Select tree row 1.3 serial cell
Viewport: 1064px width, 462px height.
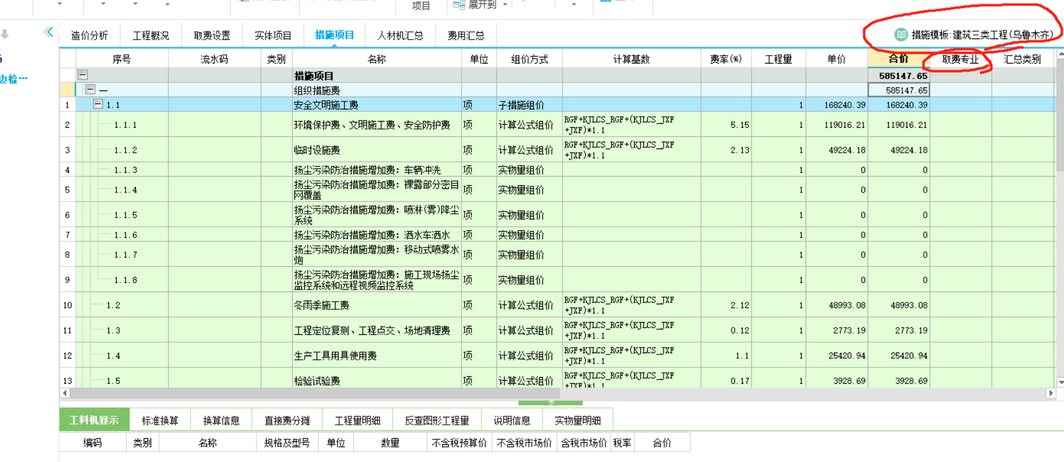[121, 331]
